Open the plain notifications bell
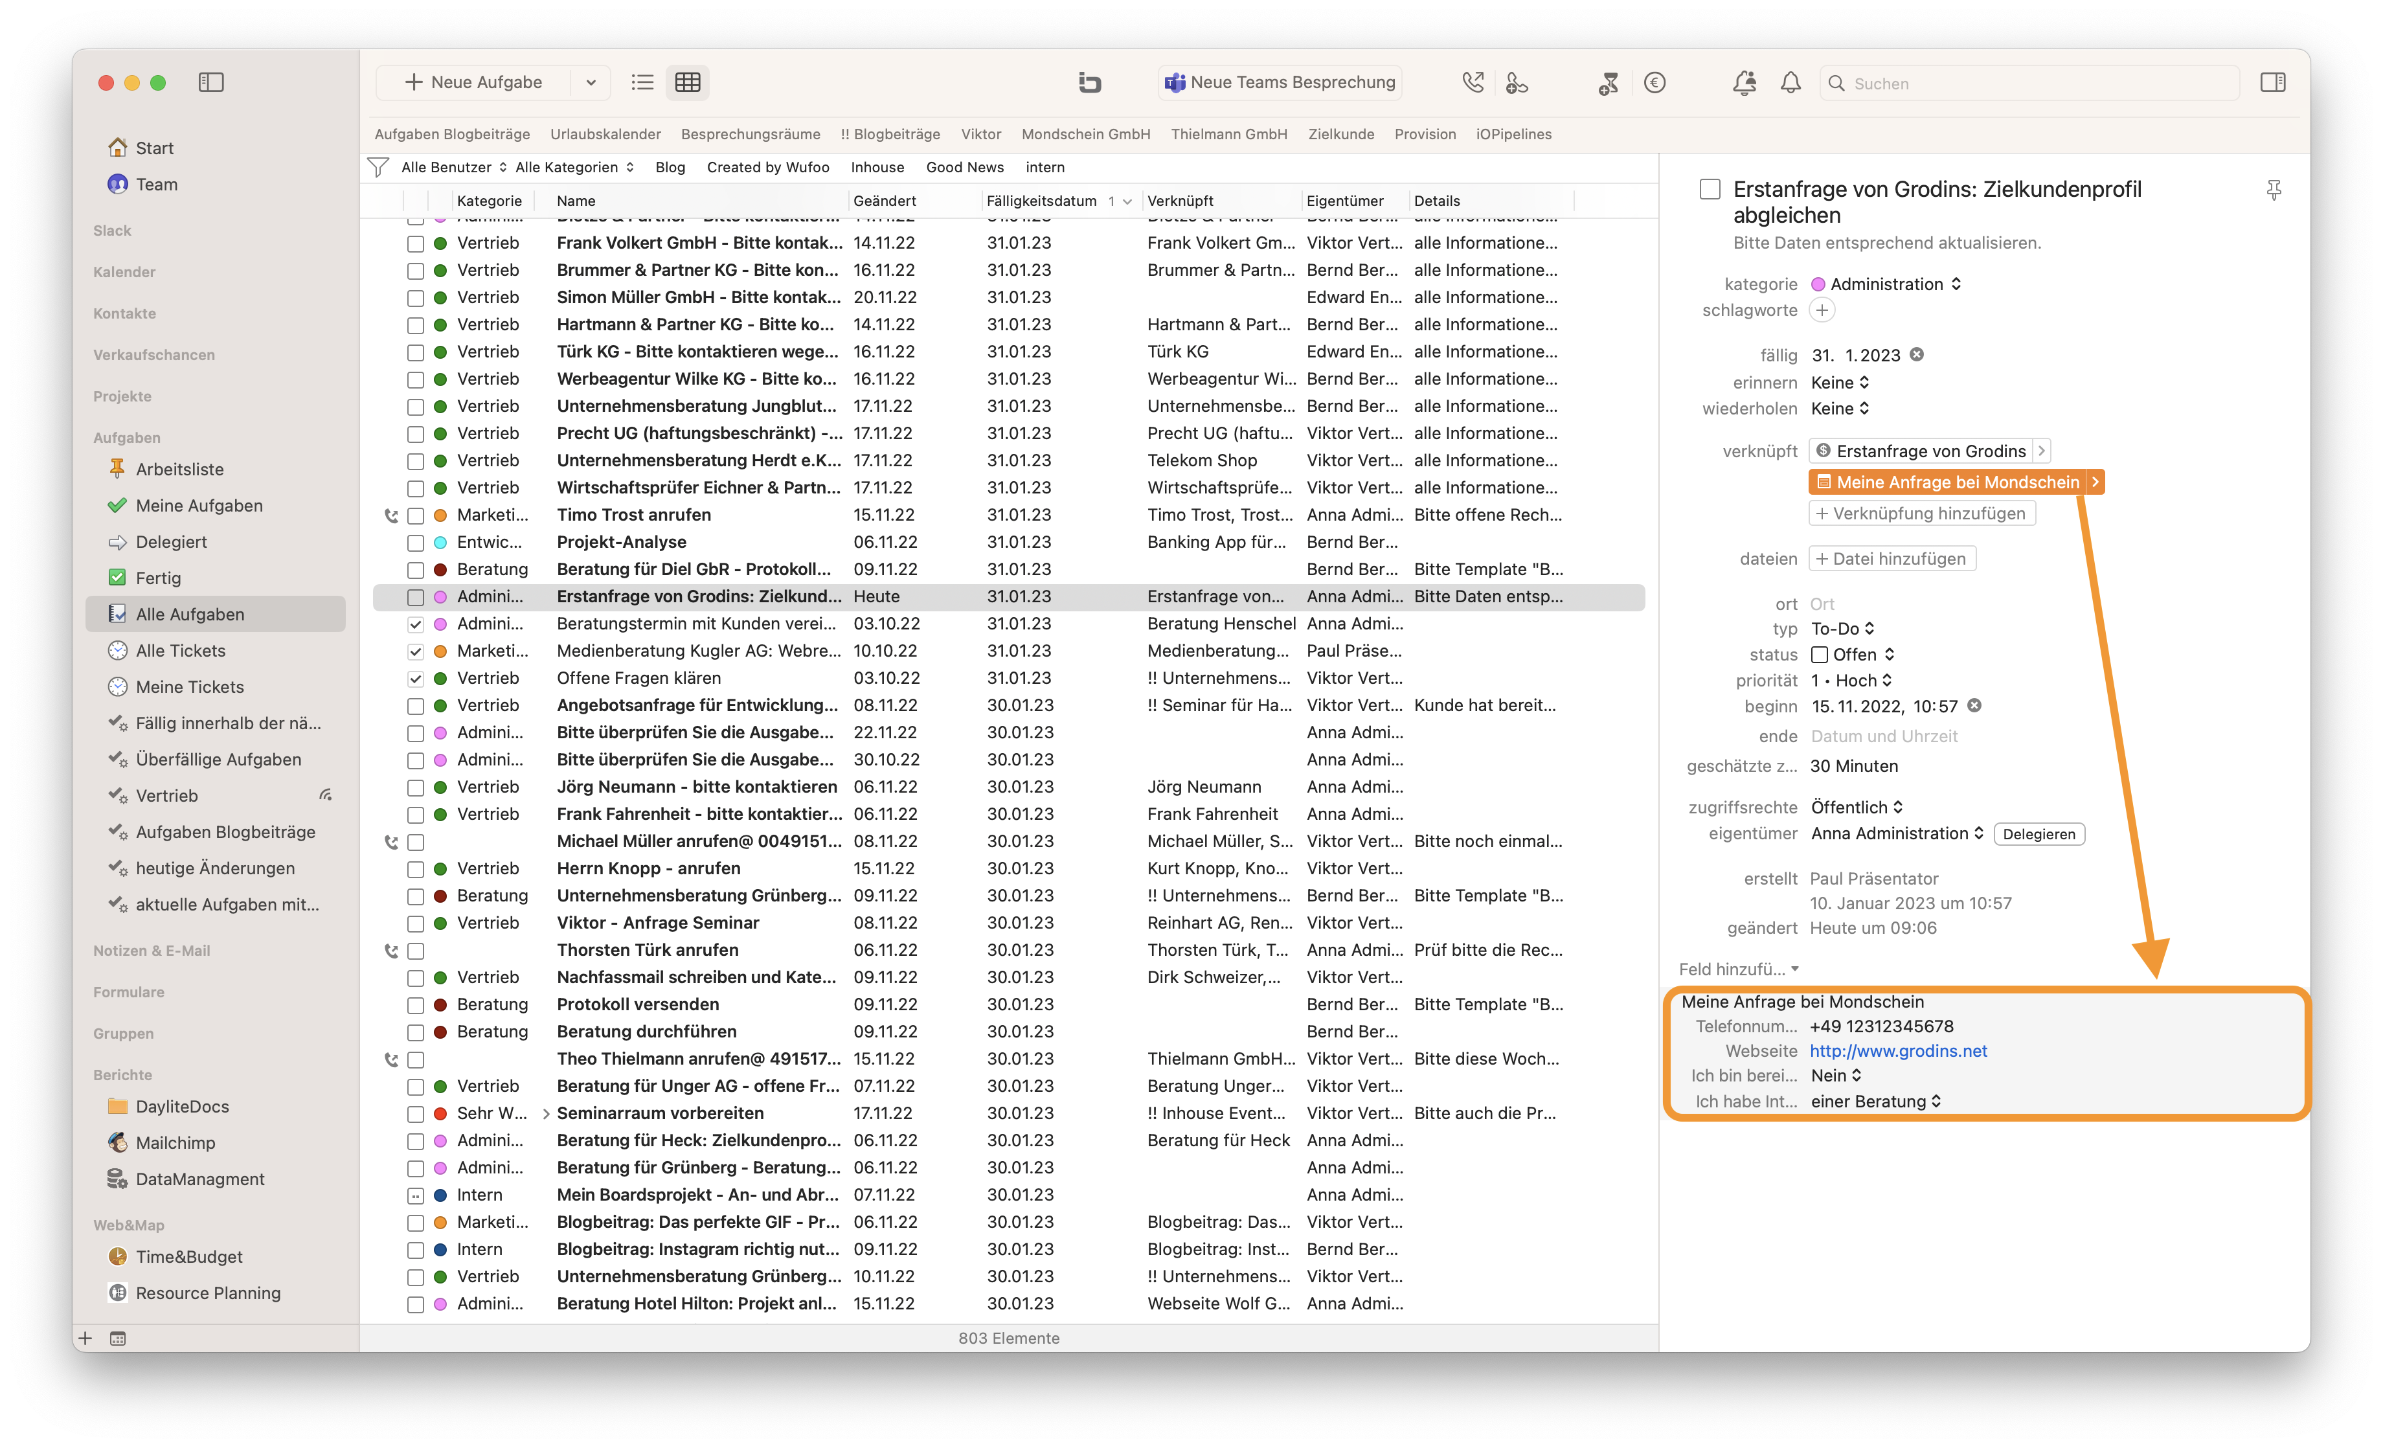 point(1791,82)
